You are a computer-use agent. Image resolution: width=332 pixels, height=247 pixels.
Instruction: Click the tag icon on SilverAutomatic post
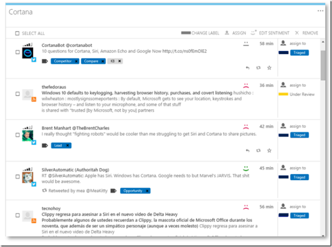click(114, 191)
